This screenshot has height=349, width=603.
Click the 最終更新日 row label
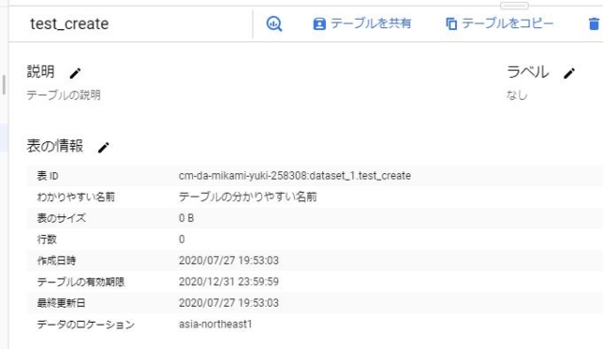point(61,303)
